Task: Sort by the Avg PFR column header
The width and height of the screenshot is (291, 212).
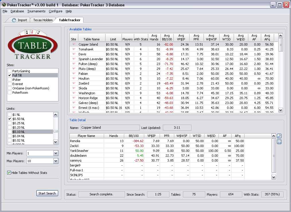Action: [x=196, y=38]
